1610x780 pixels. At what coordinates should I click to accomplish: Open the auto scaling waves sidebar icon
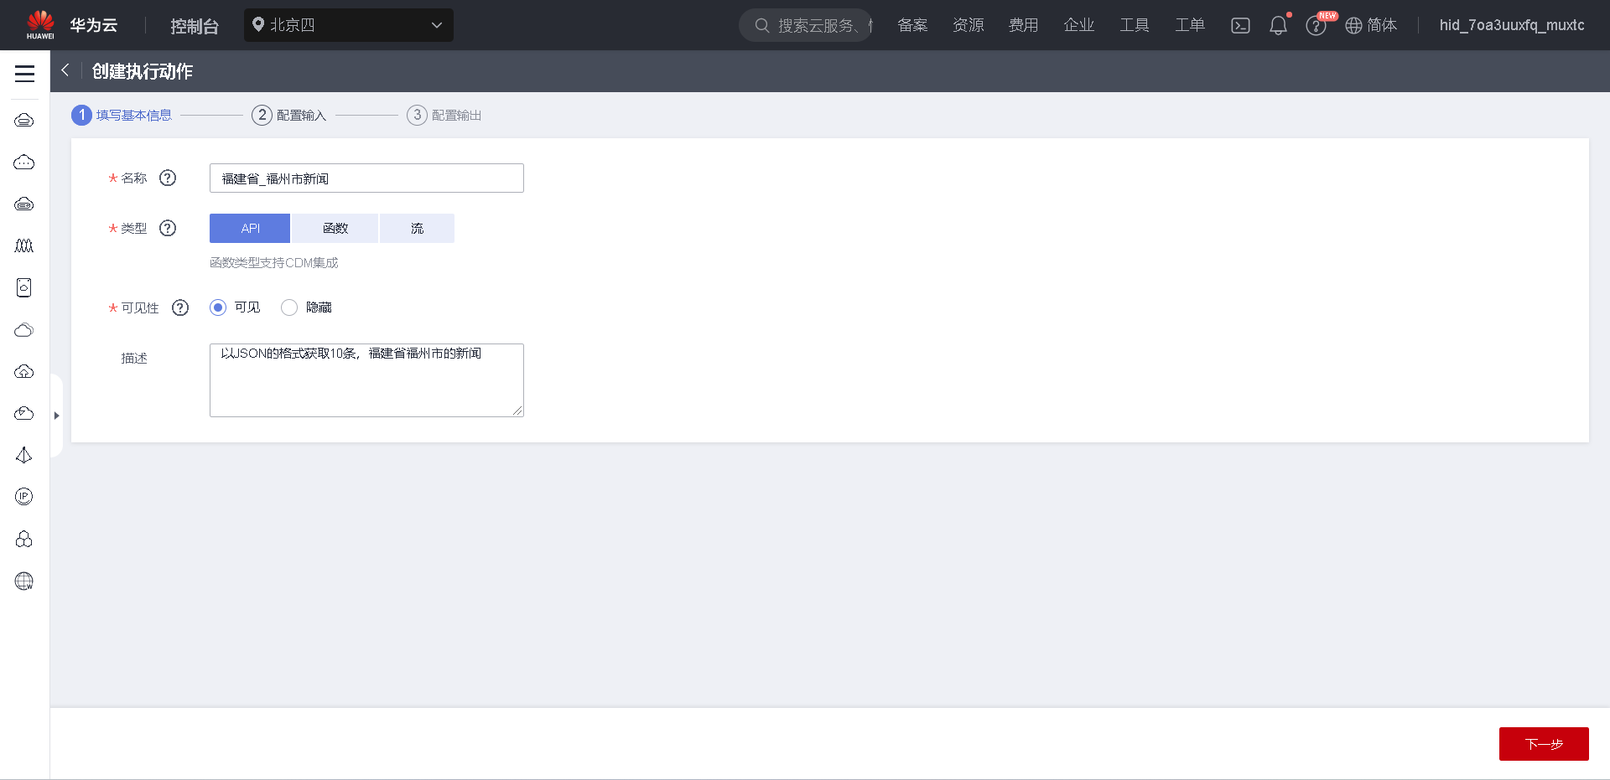click(24, 246)
